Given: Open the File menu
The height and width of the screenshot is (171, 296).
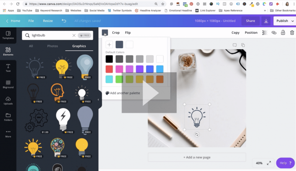Looking at the screenshot, I should 31,21.
